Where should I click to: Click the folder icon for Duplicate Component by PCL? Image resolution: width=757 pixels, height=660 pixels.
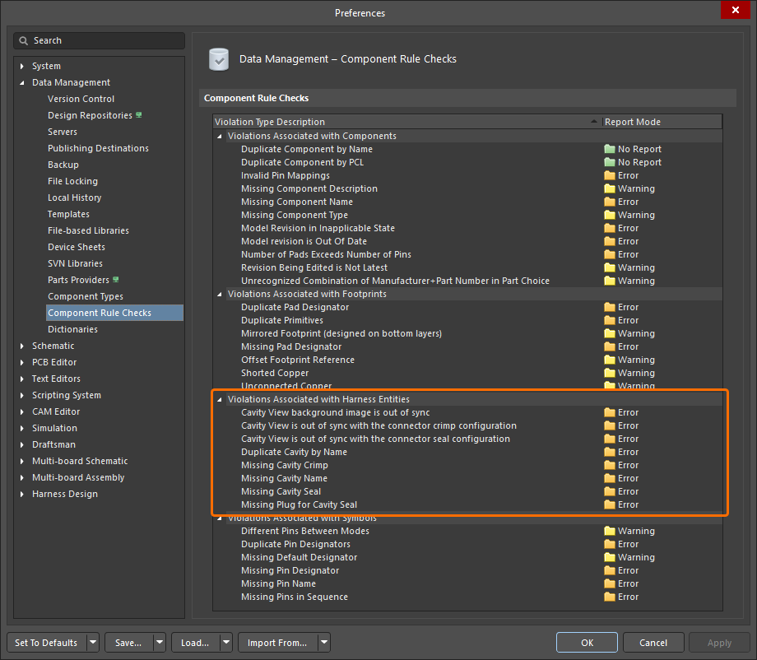(610, 162)
